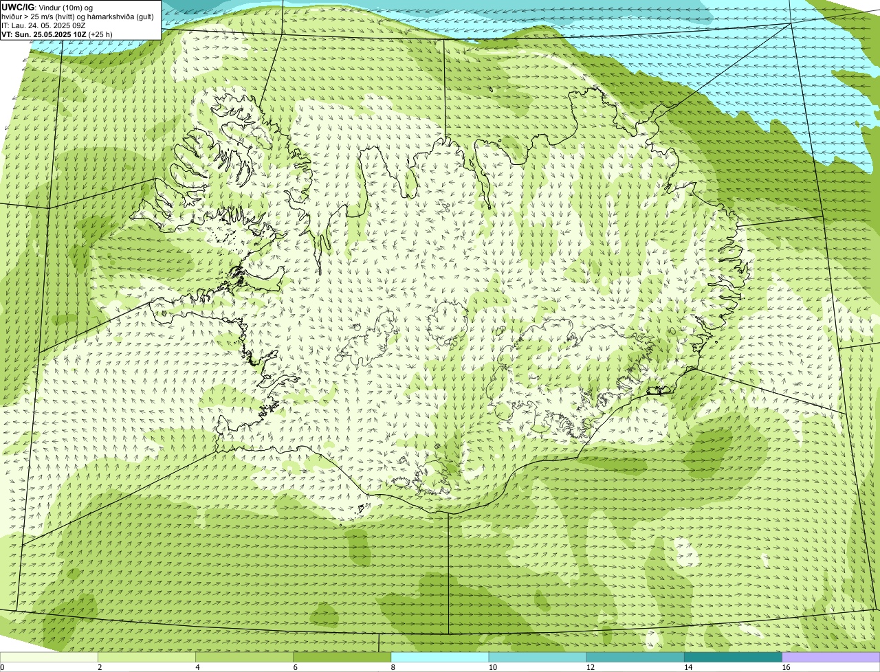Pick the 12–14 m/s teal legend segment

click(x=635, y=658)
